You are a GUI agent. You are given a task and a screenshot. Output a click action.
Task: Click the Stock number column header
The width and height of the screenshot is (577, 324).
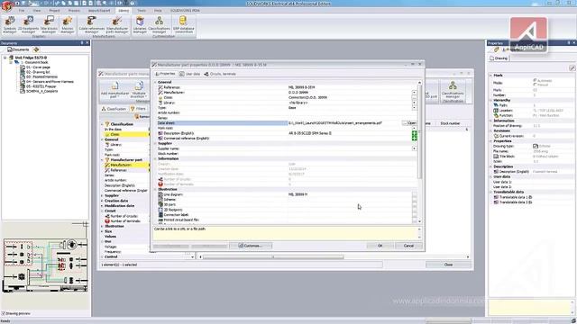click(450, 123)
